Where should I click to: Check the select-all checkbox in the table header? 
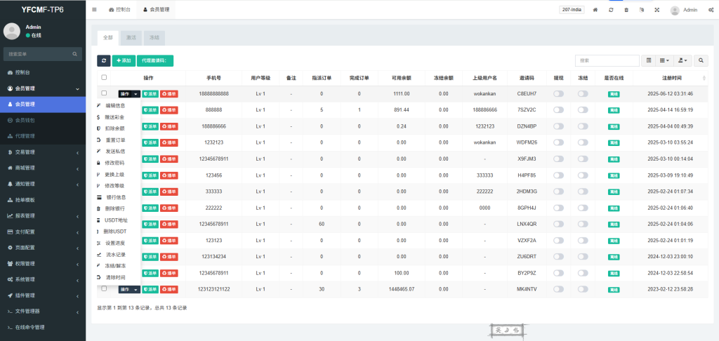click(104, 77)
